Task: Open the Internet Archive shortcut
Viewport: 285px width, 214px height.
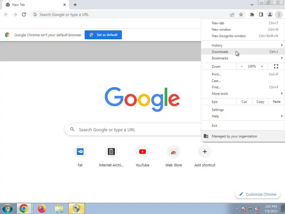Action: pyautogui.click(x=111, y=152)
